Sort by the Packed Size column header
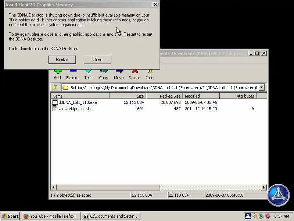294x221 pixels. pos(164,96)
